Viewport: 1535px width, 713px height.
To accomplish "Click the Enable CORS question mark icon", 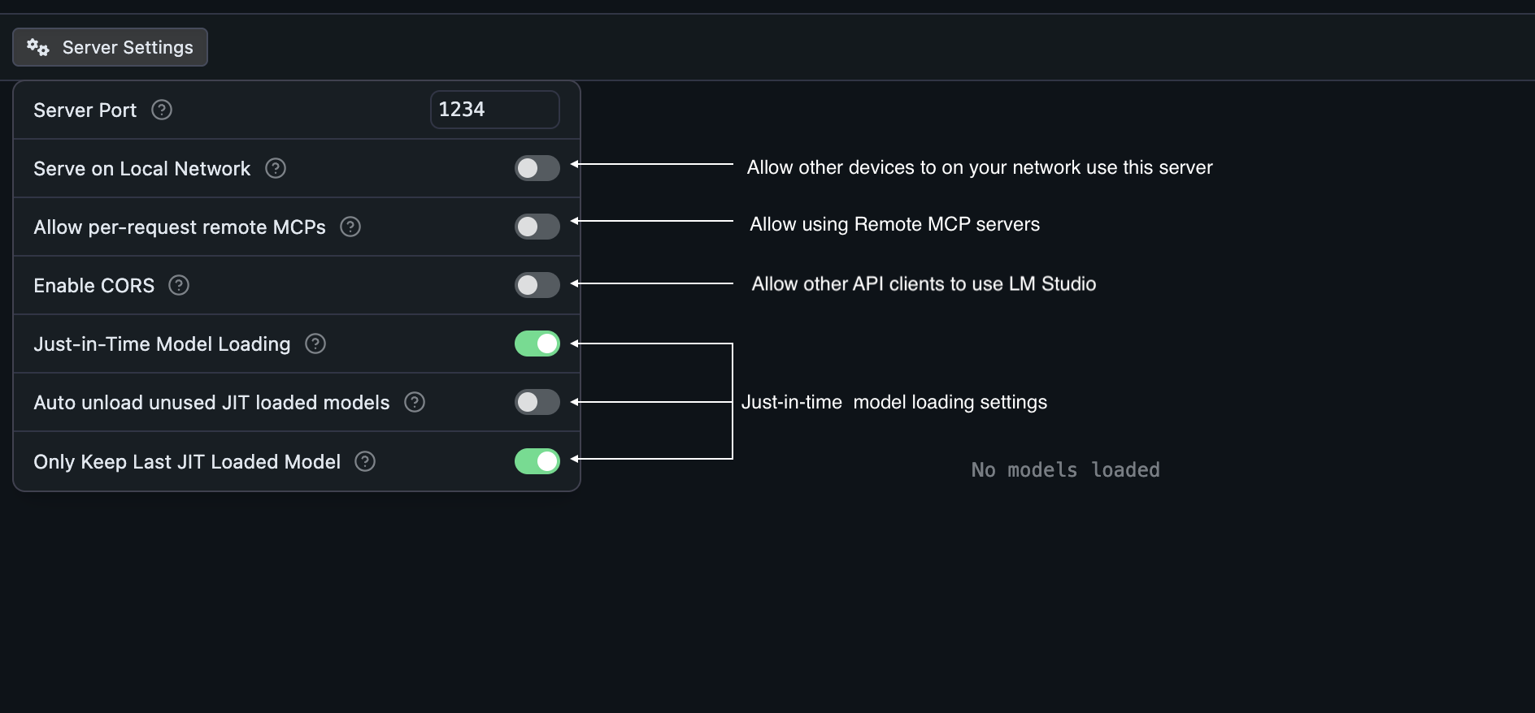I will (179, 285).
